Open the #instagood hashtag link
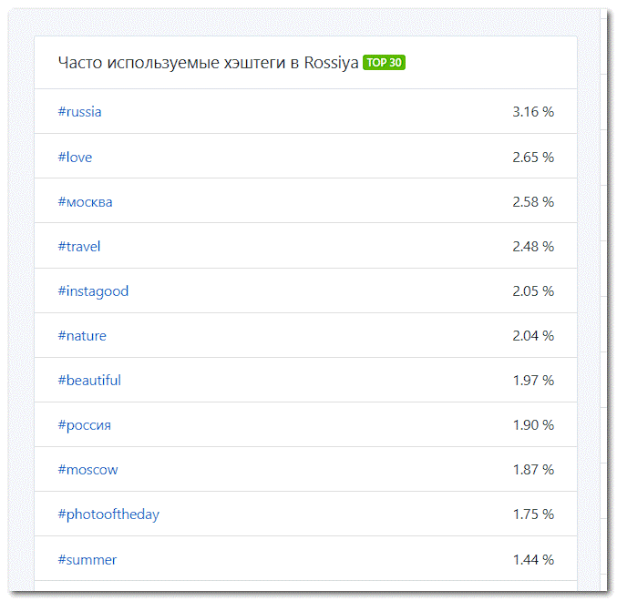 click(x=93, y=291)
